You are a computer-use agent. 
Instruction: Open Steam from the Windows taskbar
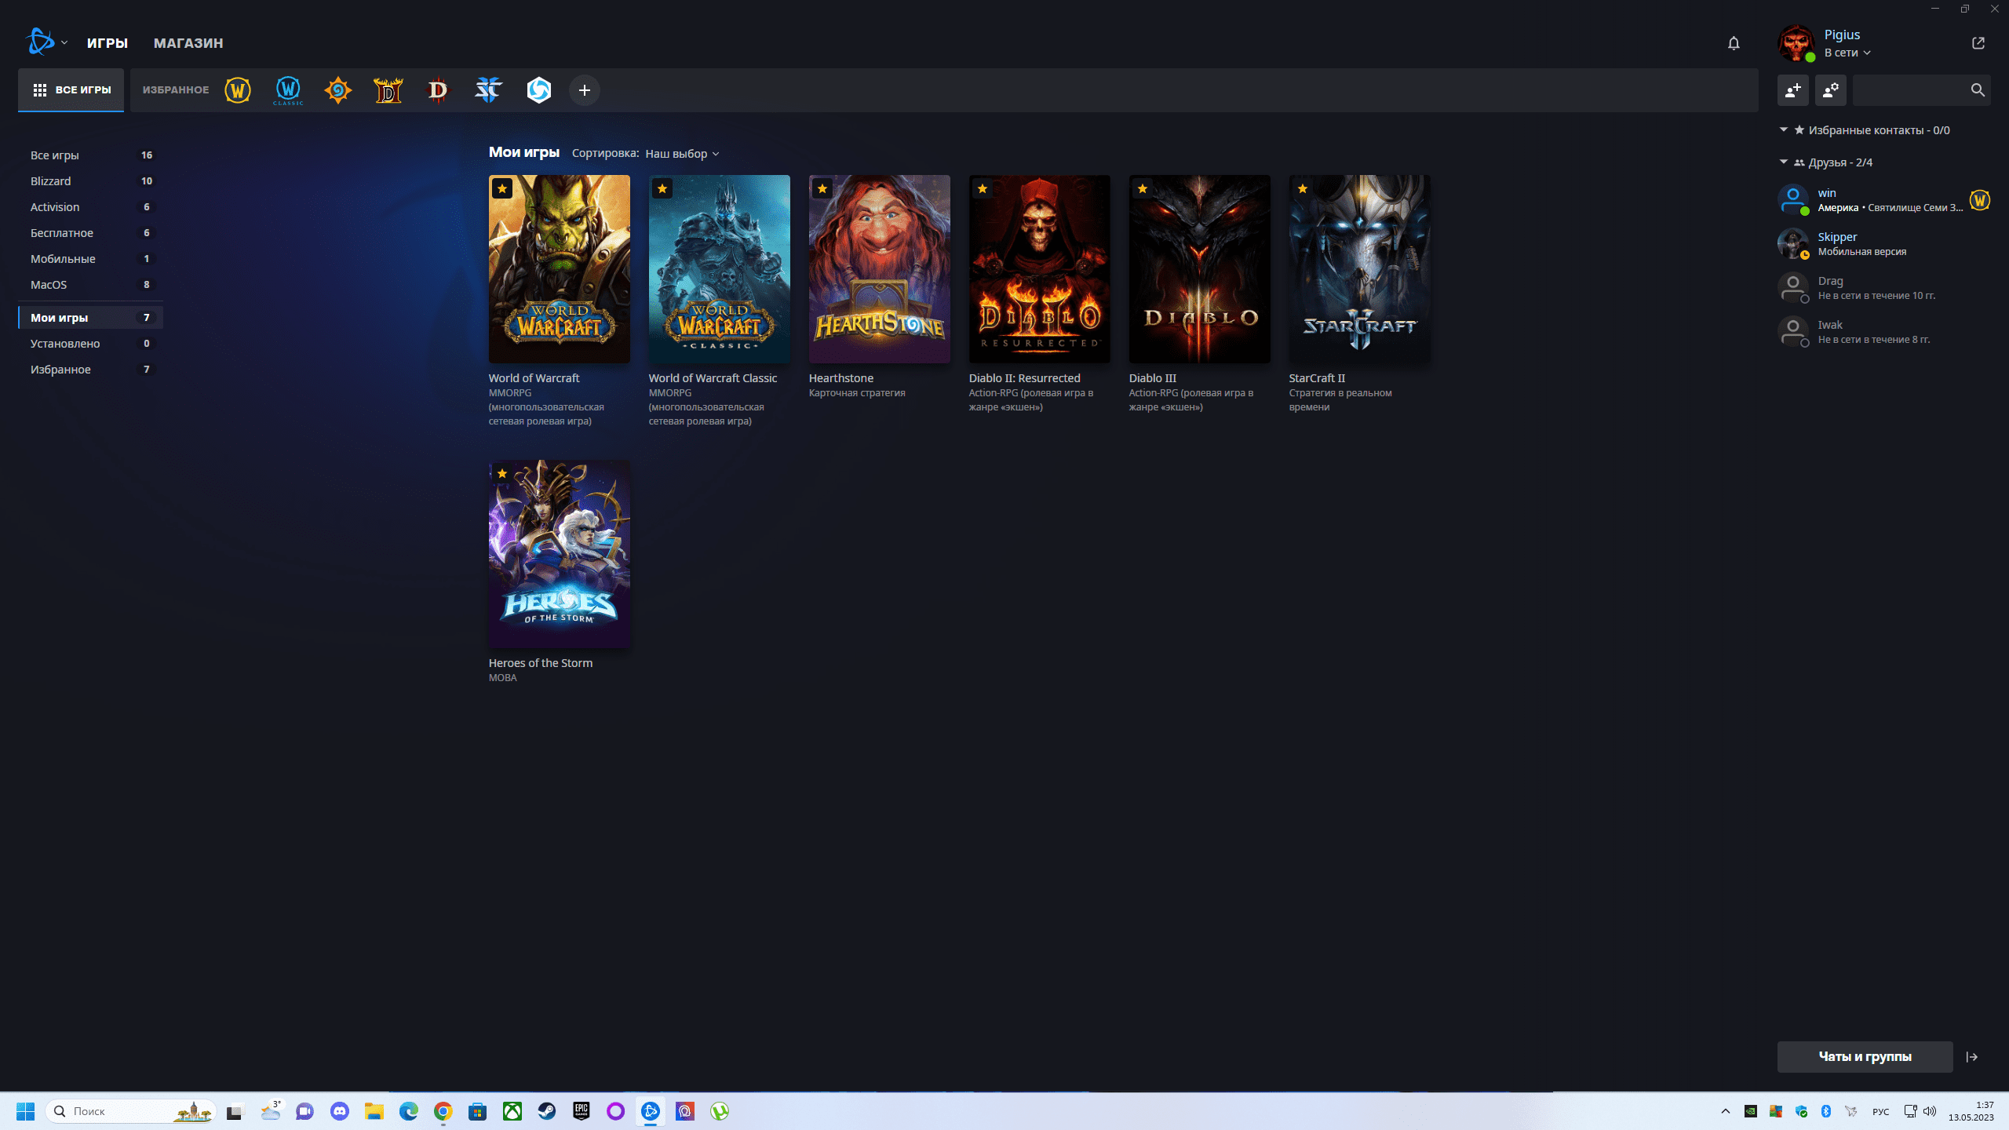tap(546, 1111)
